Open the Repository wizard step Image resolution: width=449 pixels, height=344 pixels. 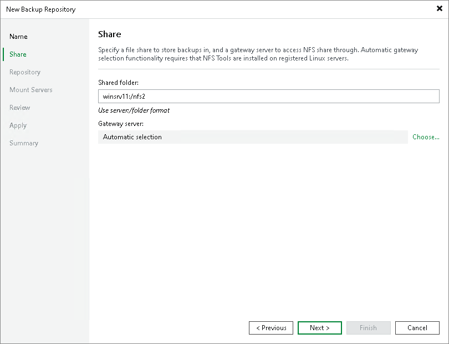[x=25, y=72]
